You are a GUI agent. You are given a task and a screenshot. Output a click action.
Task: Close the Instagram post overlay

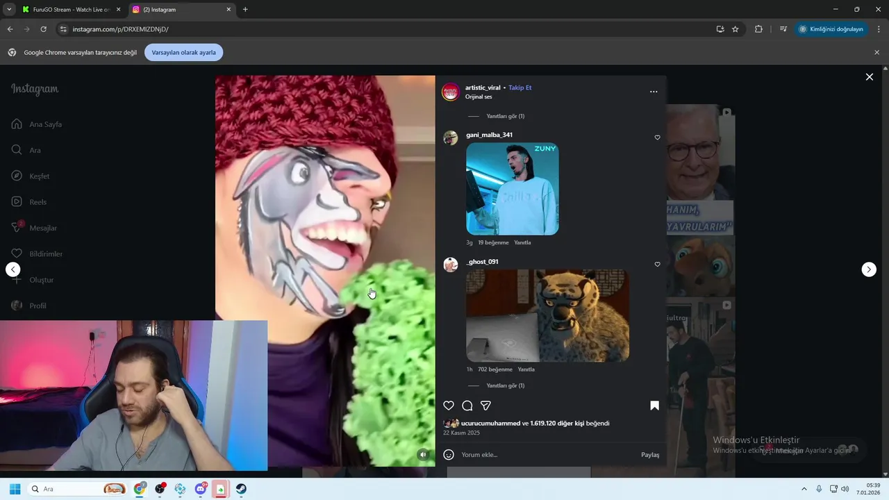coord(869,77)
